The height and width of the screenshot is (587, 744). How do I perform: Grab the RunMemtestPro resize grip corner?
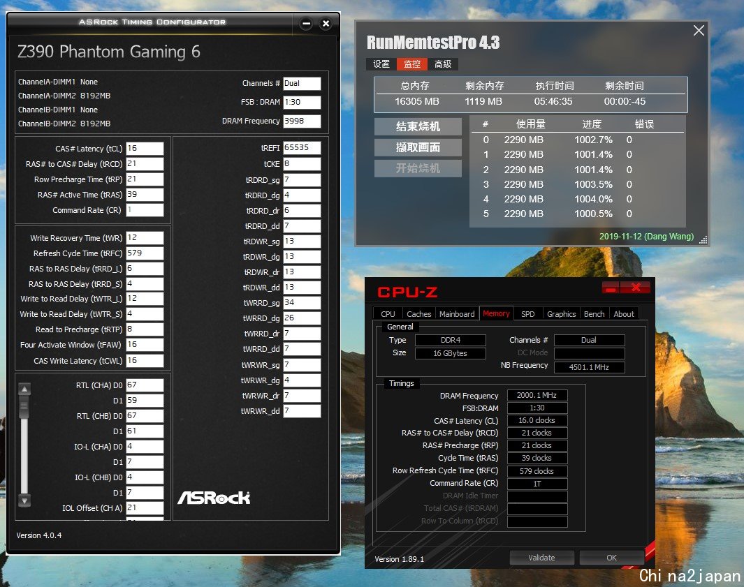[703, 240]
